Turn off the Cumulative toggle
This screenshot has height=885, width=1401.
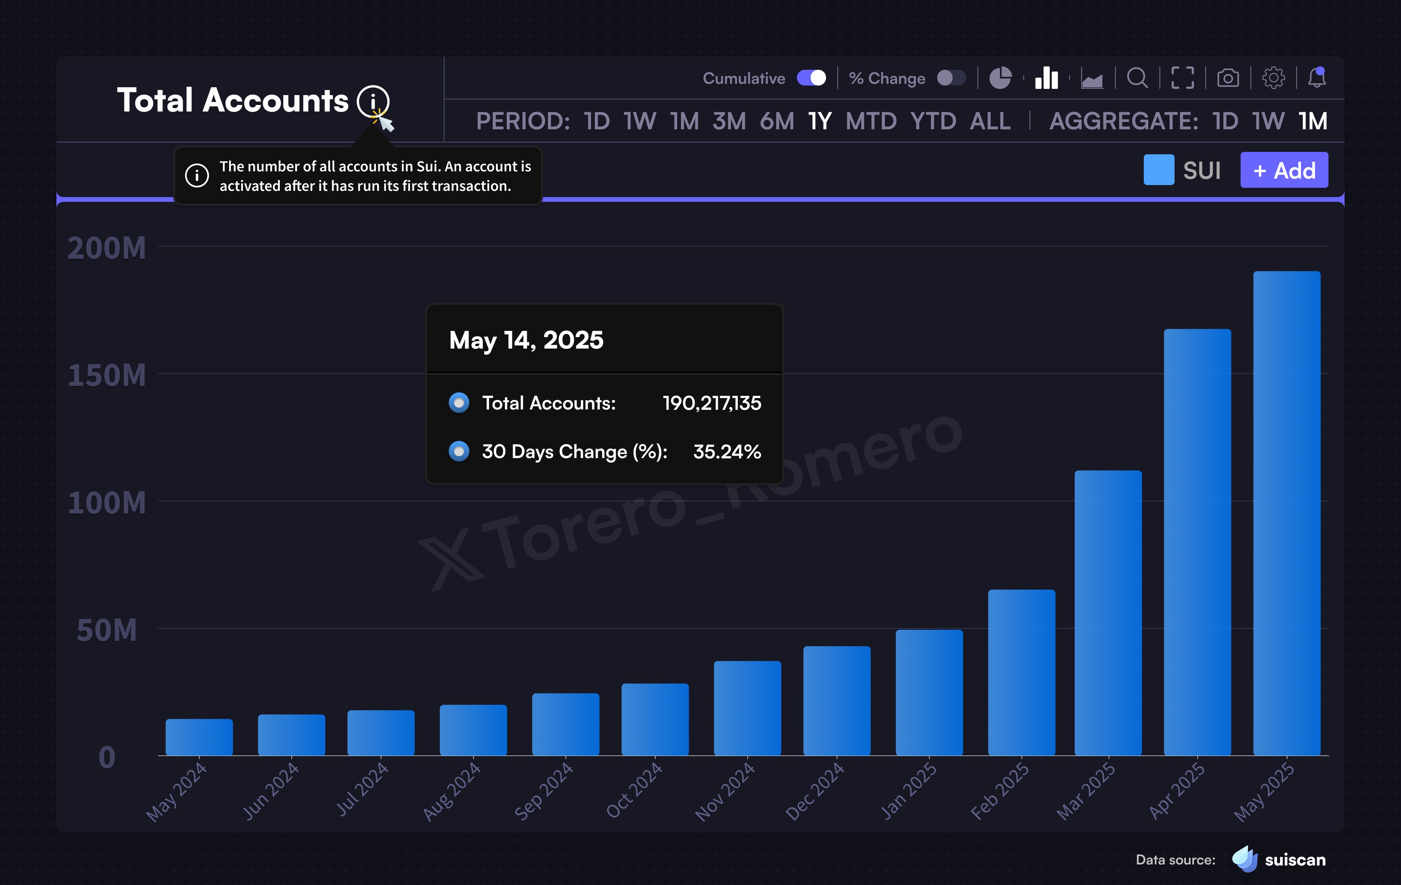(811, 78)
